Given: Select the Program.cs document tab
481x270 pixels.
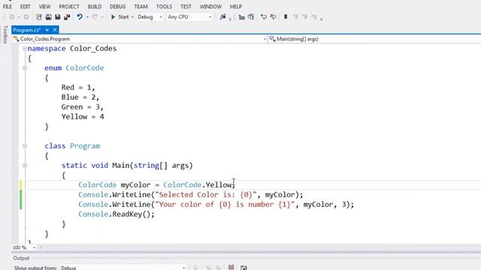Looking at the screenshot, I should tap(27, 30).
